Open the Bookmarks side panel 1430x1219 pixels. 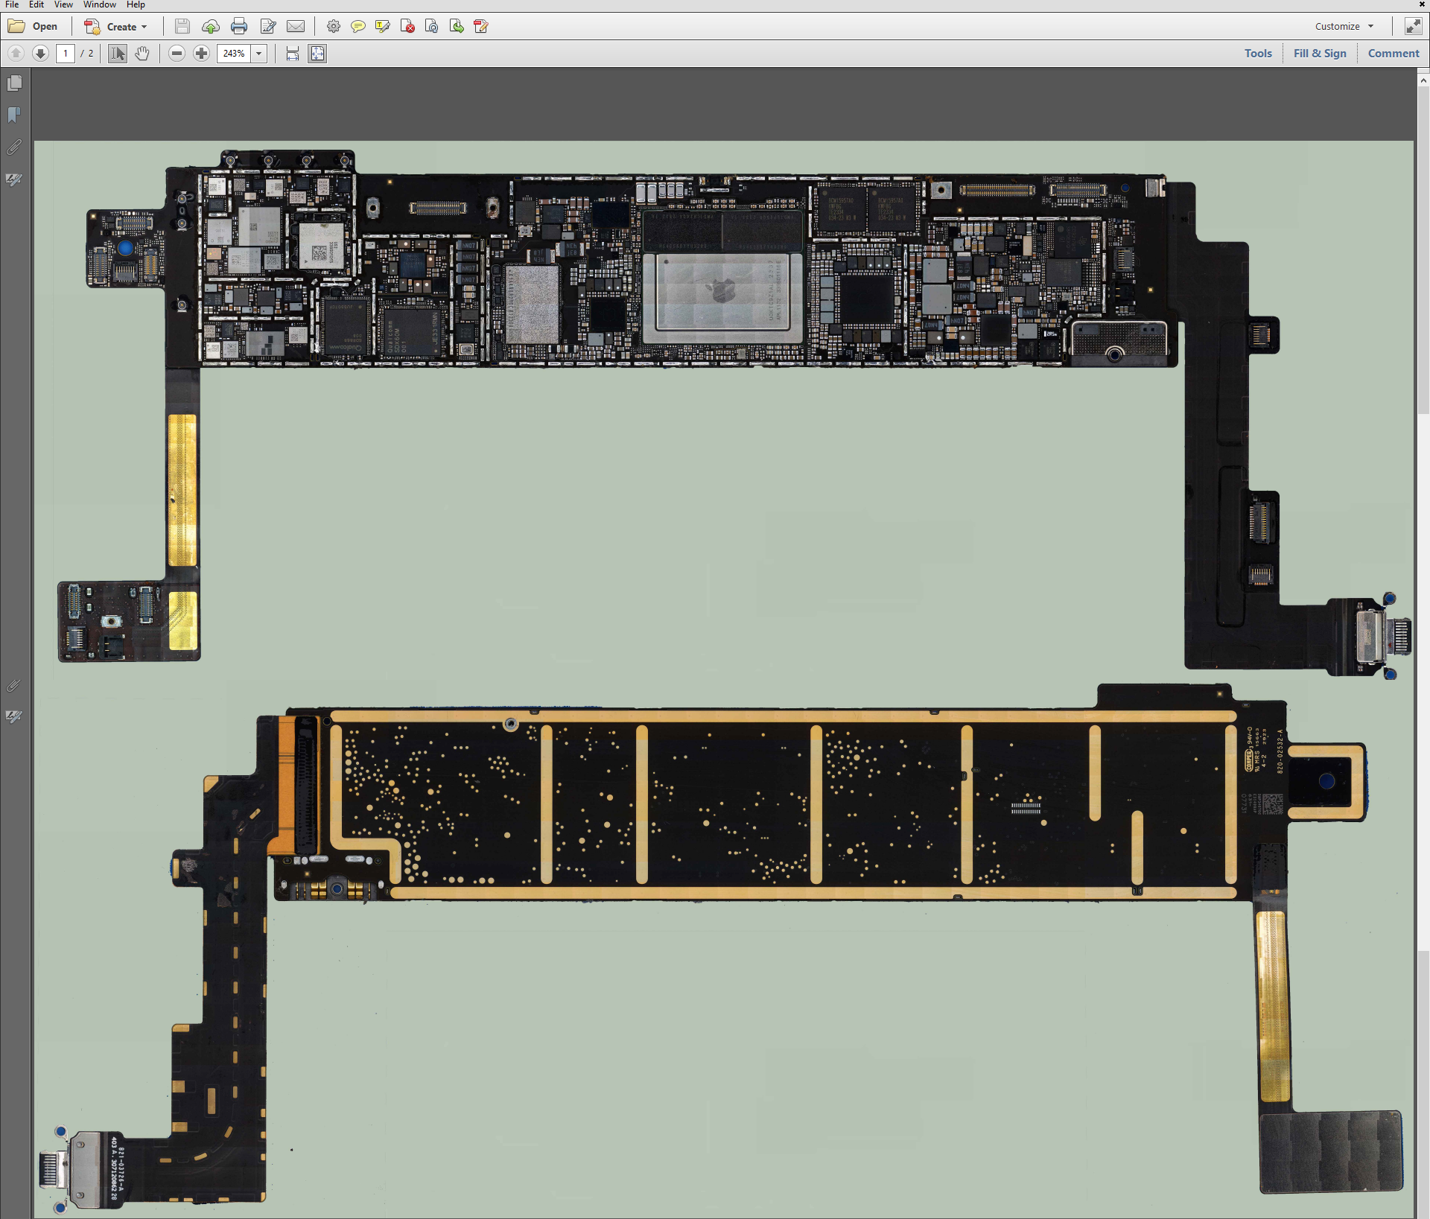[14, 115]
